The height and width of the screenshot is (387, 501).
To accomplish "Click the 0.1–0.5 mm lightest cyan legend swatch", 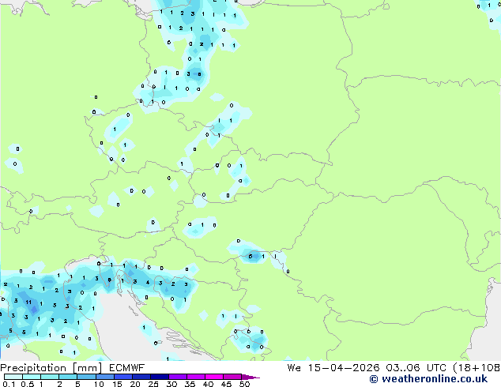I will (13, 377).
